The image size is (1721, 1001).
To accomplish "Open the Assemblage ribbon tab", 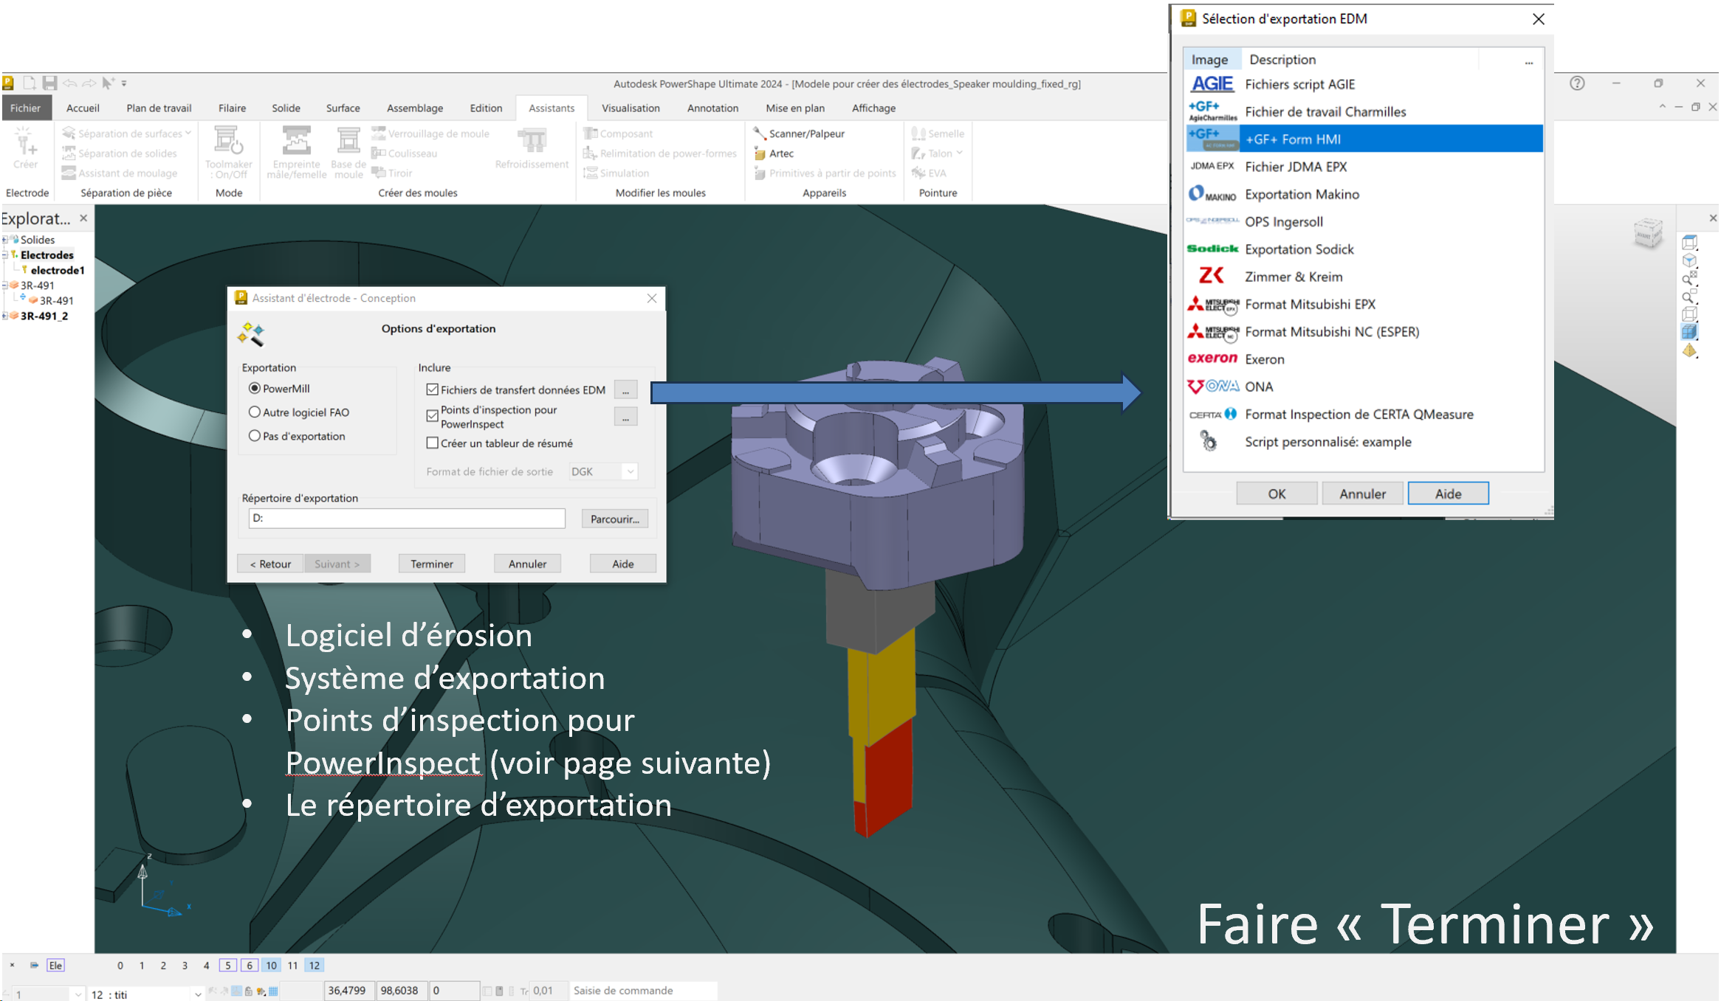I will (415, 108).
